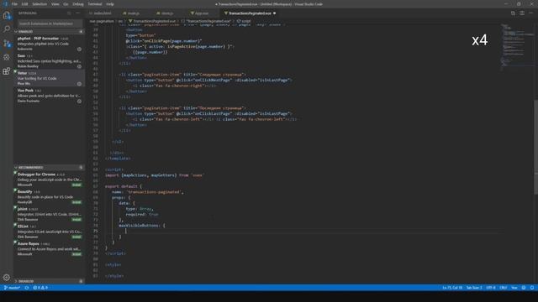
Task: Open the Explorer view in activity bar
Action: pos(7,15)
